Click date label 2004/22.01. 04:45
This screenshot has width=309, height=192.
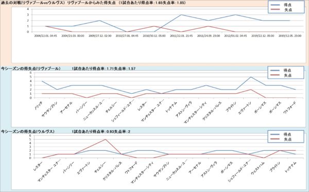pyautogui.click(x=45, y=36)
